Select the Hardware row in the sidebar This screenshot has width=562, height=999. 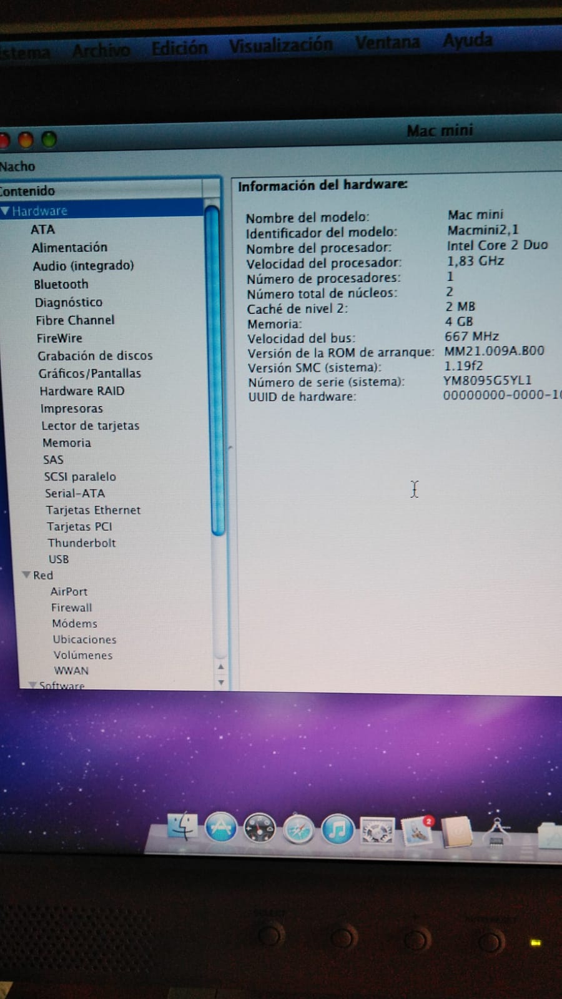102,211
